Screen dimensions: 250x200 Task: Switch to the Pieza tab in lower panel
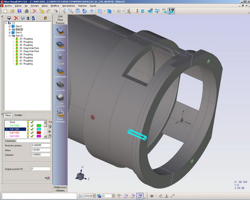click(x=8, y=115)
